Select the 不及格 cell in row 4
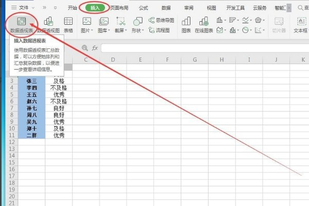Image resolution: width=309 pixels, height=206 pixels. tap(59, 88)
